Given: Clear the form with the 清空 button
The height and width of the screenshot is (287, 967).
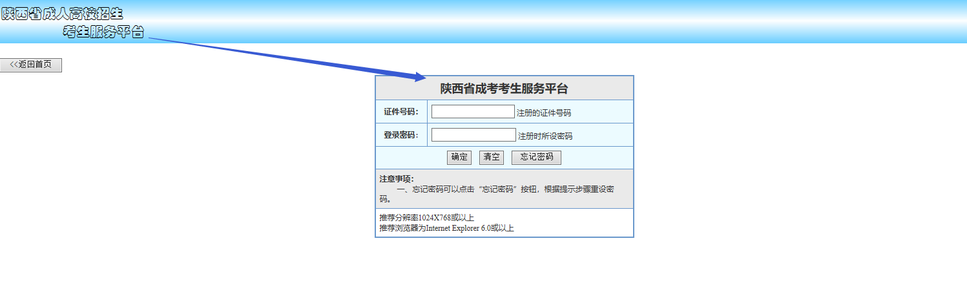Looking at the screenshot, I should [x=491, y=157].
